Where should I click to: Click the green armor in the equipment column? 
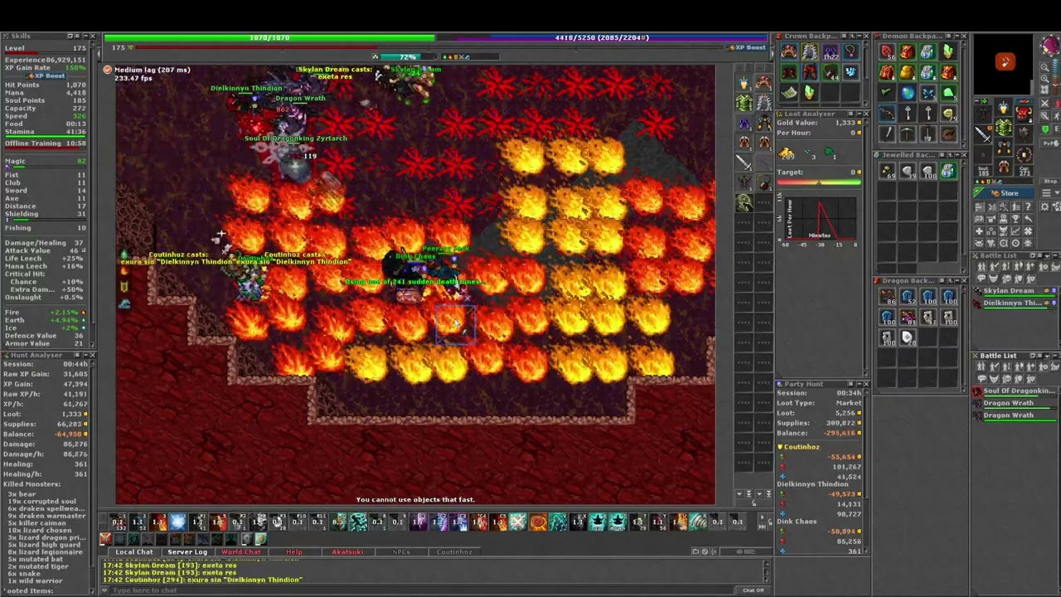tap(744, 103)
